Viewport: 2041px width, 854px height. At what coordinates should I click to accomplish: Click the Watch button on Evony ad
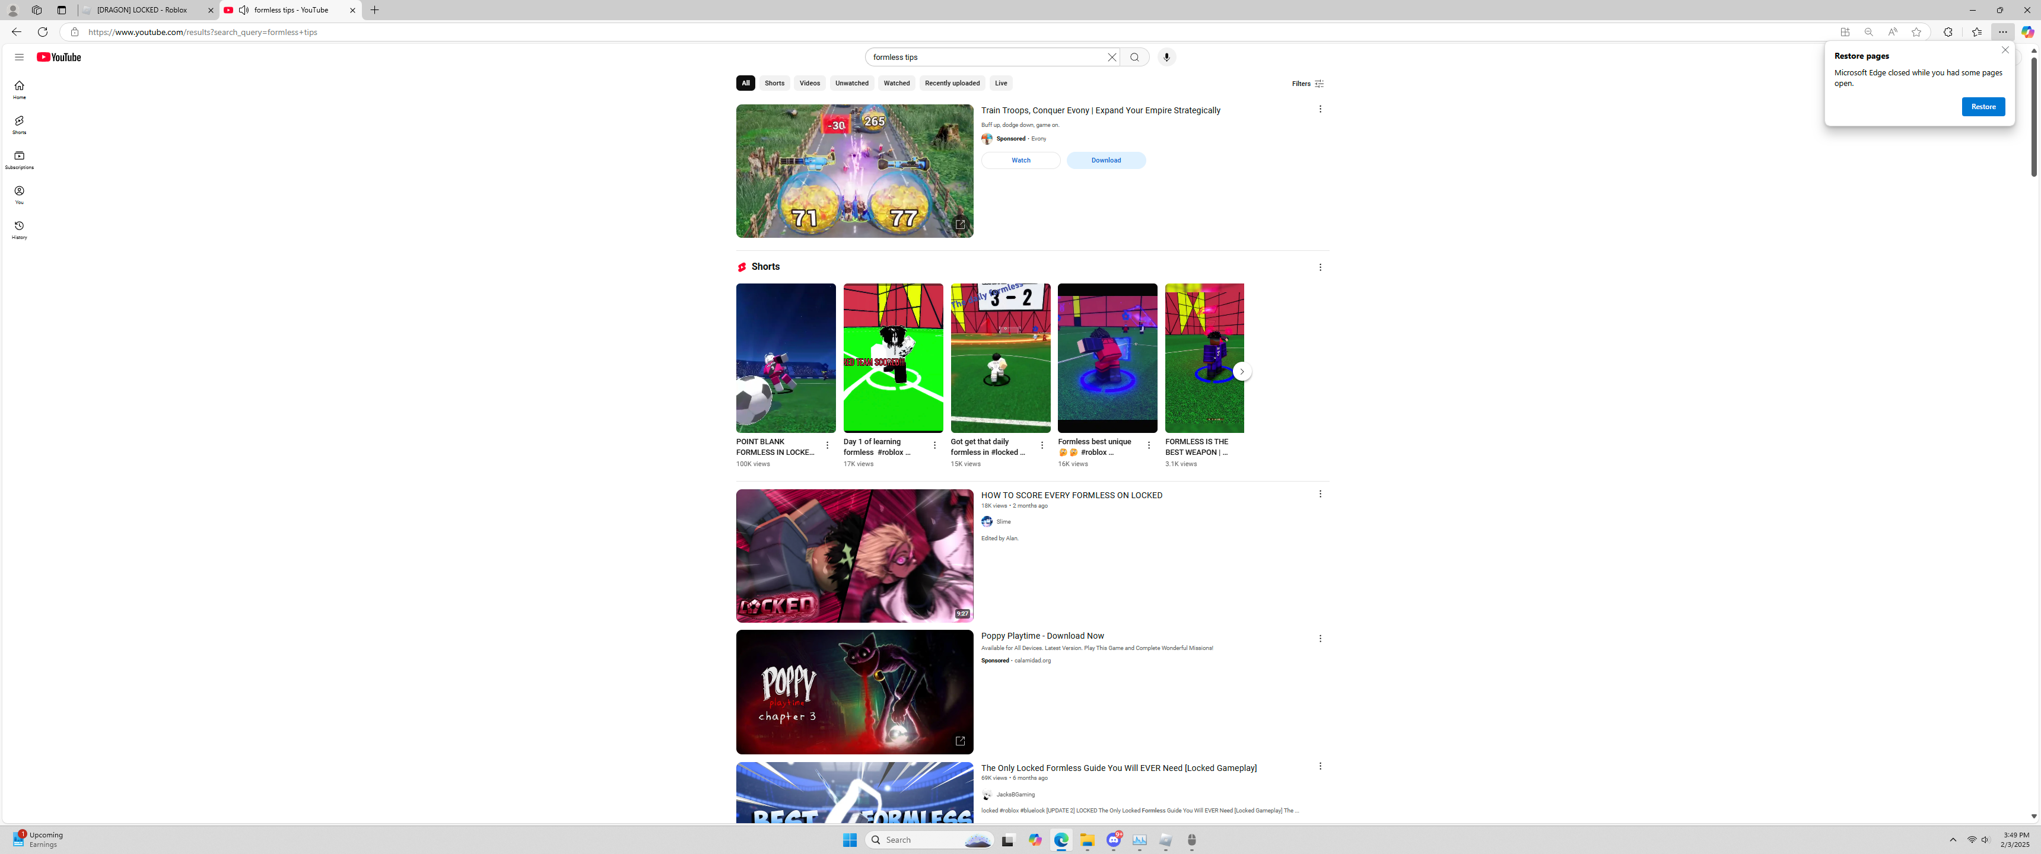tap(1020, 160)
